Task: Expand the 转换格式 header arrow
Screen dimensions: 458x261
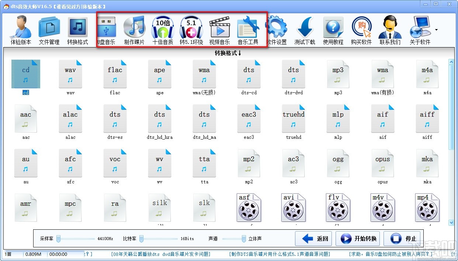Action: click(239, 52)
